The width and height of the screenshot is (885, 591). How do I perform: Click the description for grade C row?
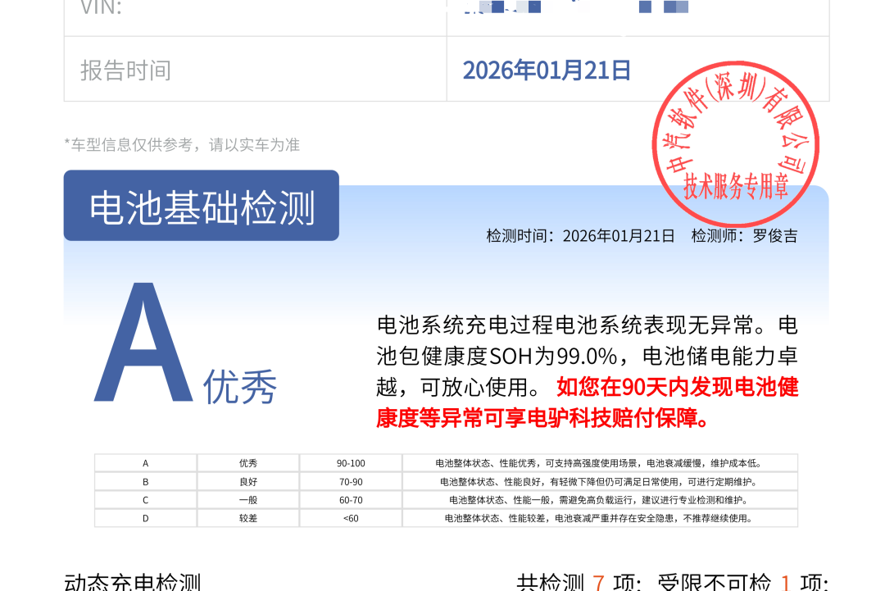[x=600, y=500]
